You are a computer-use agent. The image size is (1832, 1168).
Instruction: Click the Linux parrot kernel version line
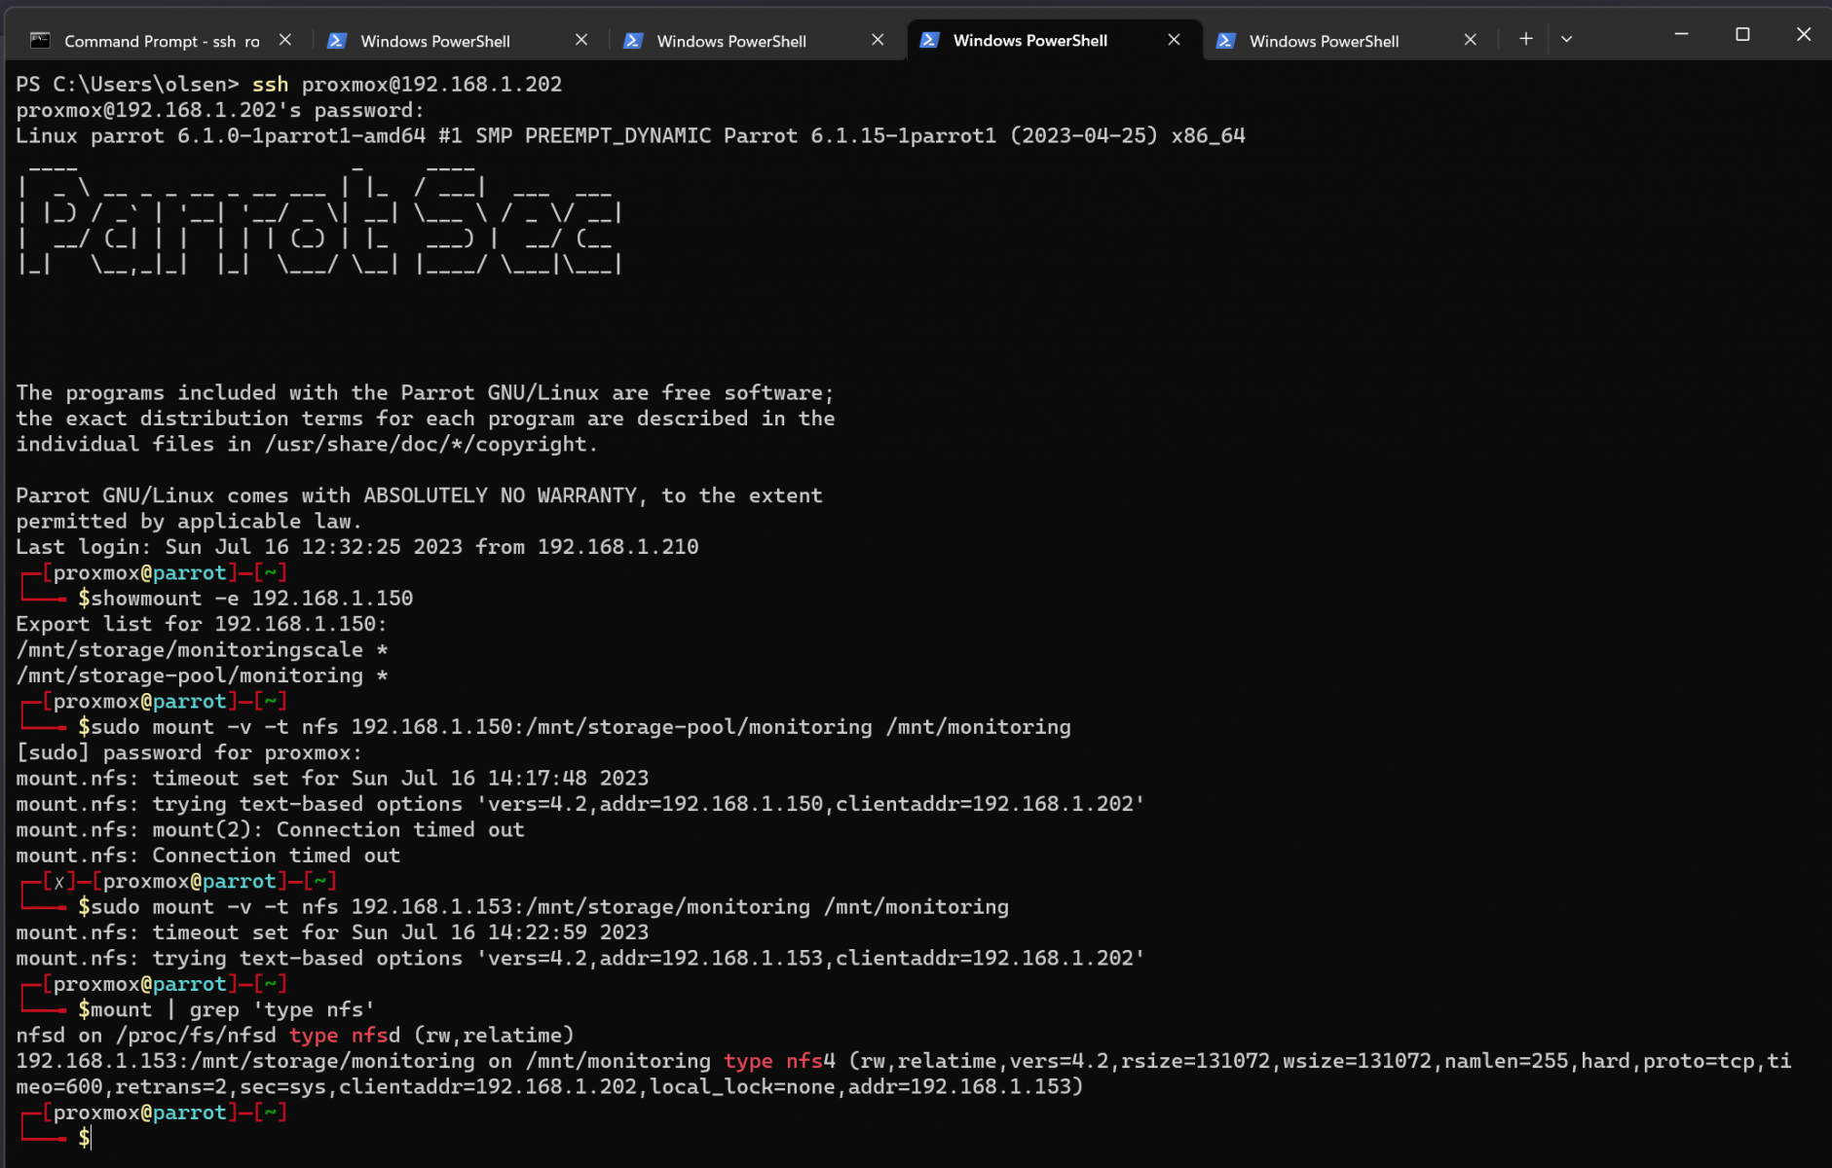tap(631, 136)
